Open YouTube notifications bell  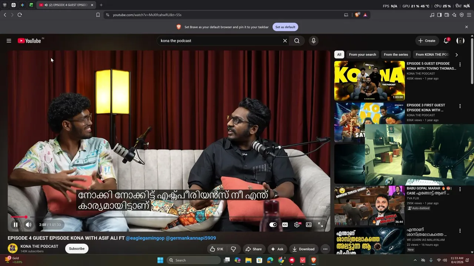click(x=446, y=41)
